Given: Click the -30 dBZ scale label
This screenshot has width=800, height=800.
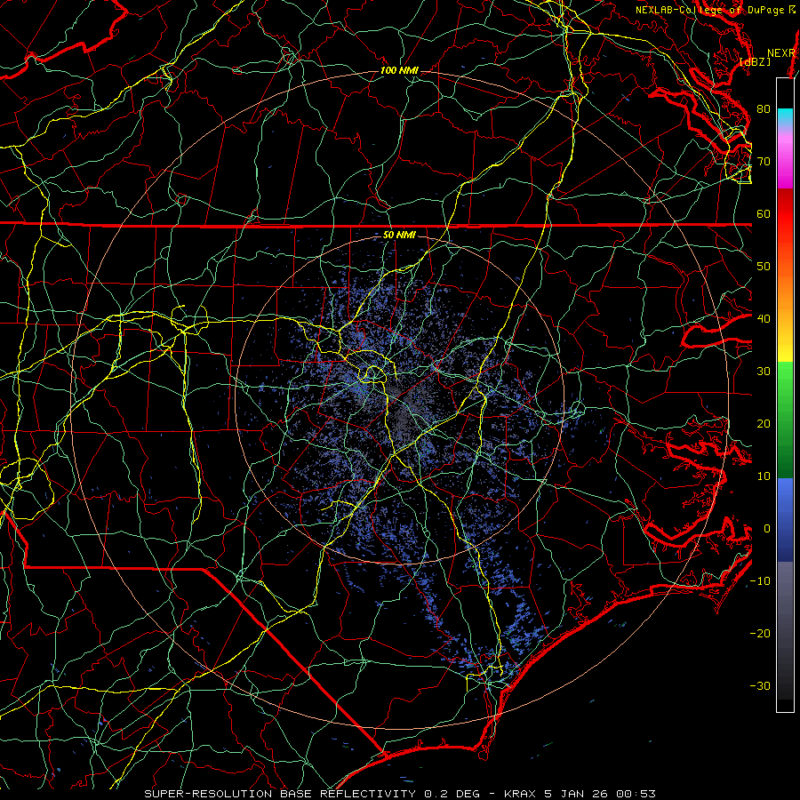Looking at the screenshot, I should point(760,686).
